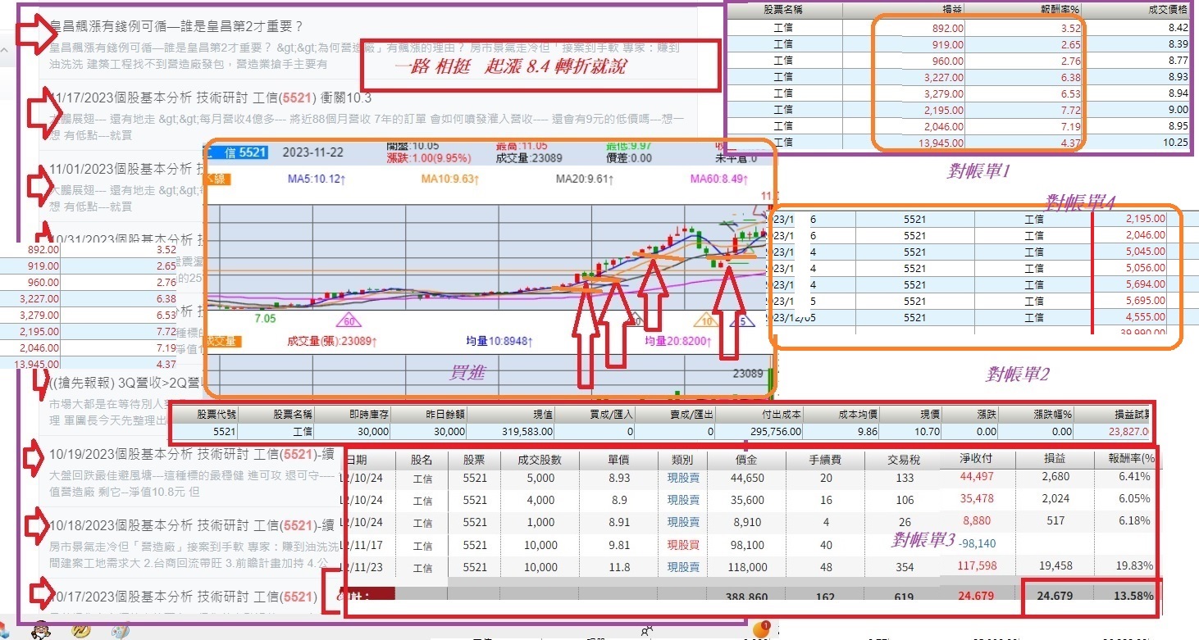Click the 2023-11-22 date in the chart header

pyautogui.click(x=315, y=152)
